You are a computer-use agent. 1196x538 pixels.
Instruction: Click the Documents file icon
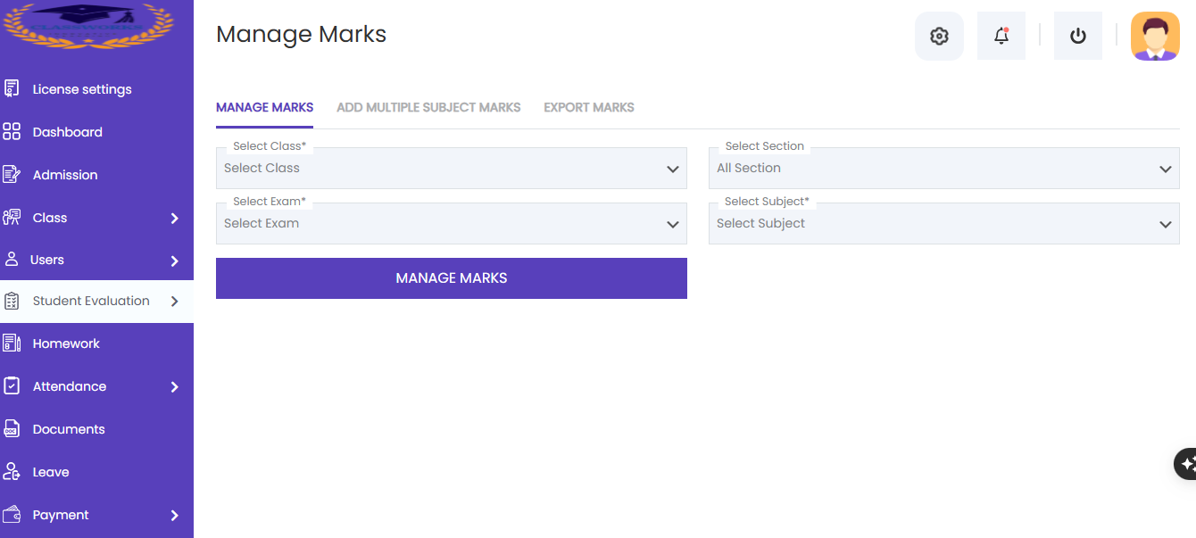(12, 429)
